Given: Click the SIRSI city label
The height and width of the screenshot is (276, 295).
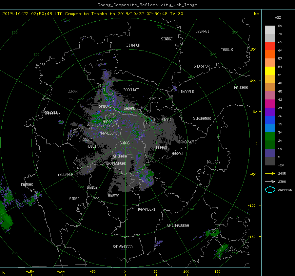Looking at the screenshot, I should (x=74, y=199).
